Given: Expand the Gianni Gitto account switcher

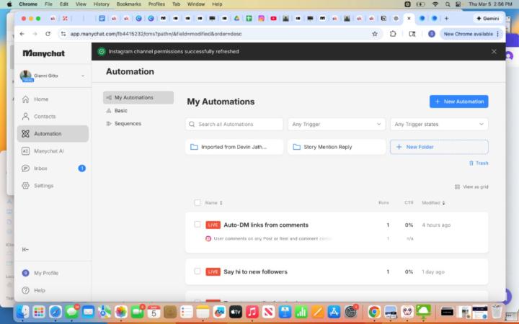Looking at the screenshot, I should pos(82,76).
